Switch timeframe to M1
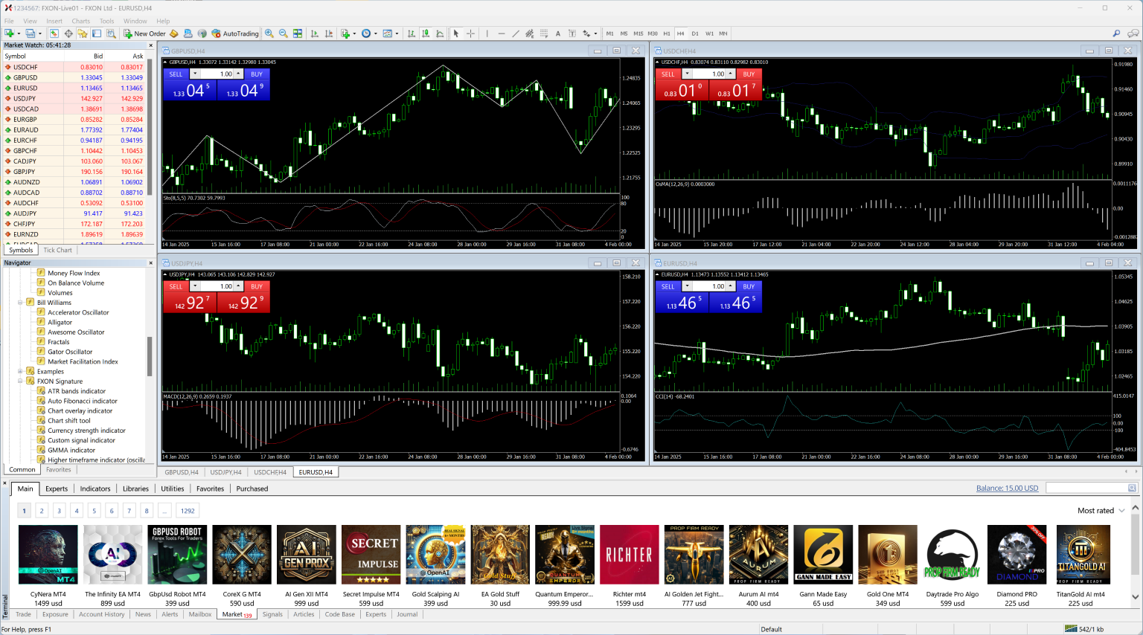The height and width of the screenshot is (635, 1143). [610, 33]
